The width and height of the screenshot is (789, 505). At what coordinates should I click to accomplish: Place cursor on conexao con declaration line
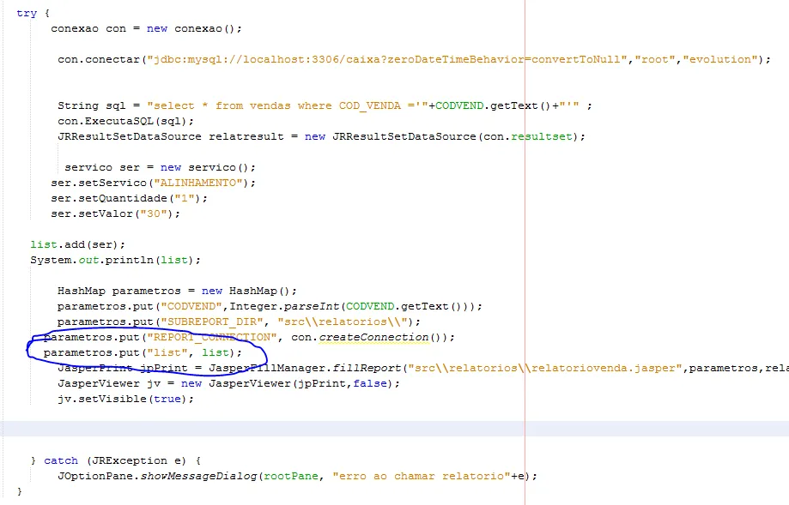147,28
